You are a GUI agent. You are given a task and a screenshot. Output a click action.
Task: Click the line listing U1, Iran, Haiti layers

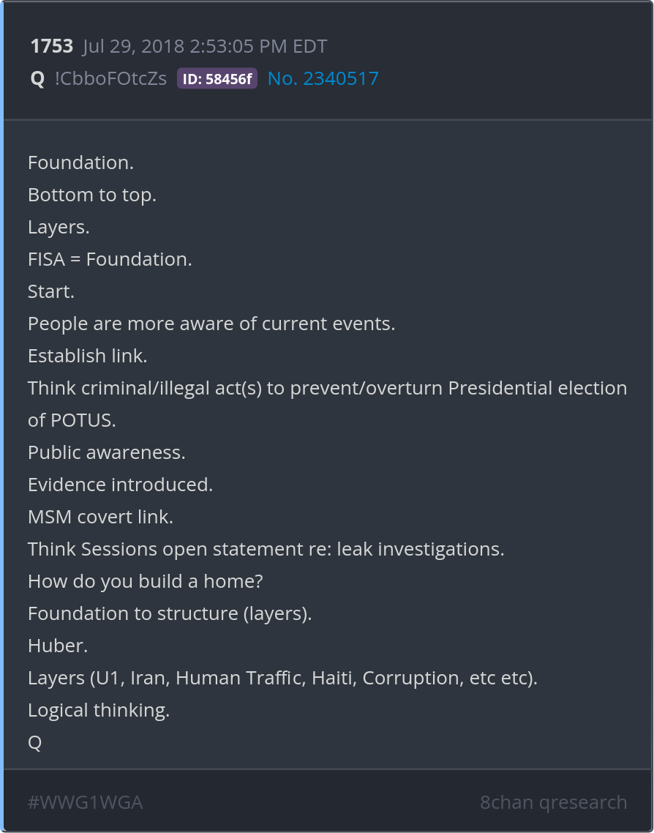coord(282,678)
